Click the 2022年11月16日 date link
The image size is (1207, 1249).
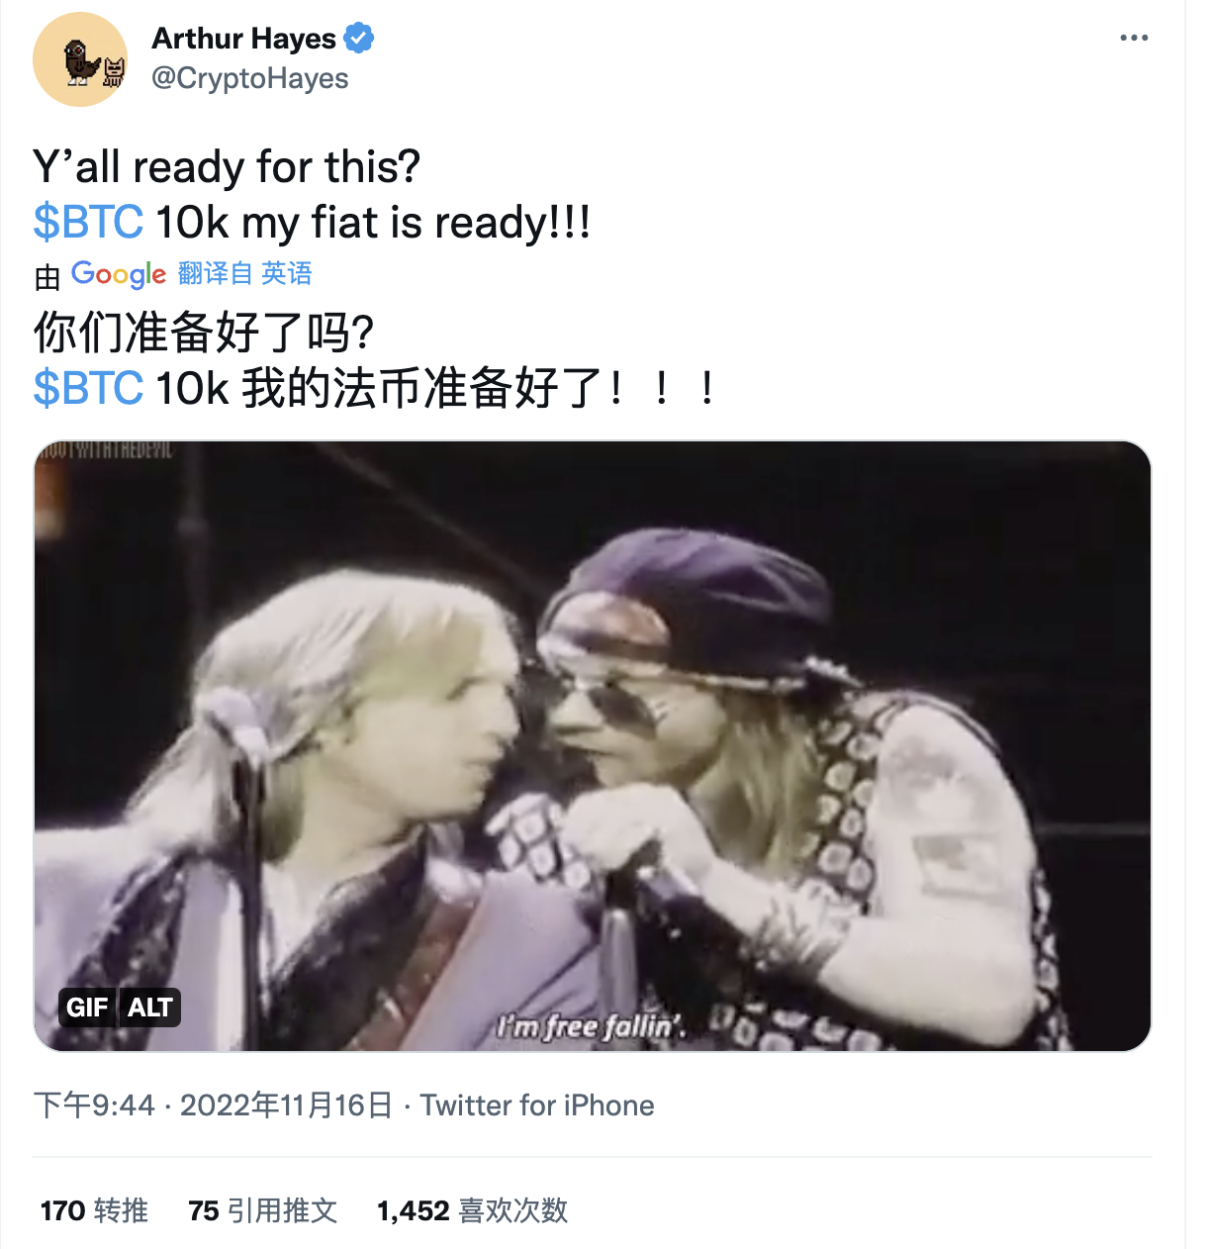[287, 1105]
